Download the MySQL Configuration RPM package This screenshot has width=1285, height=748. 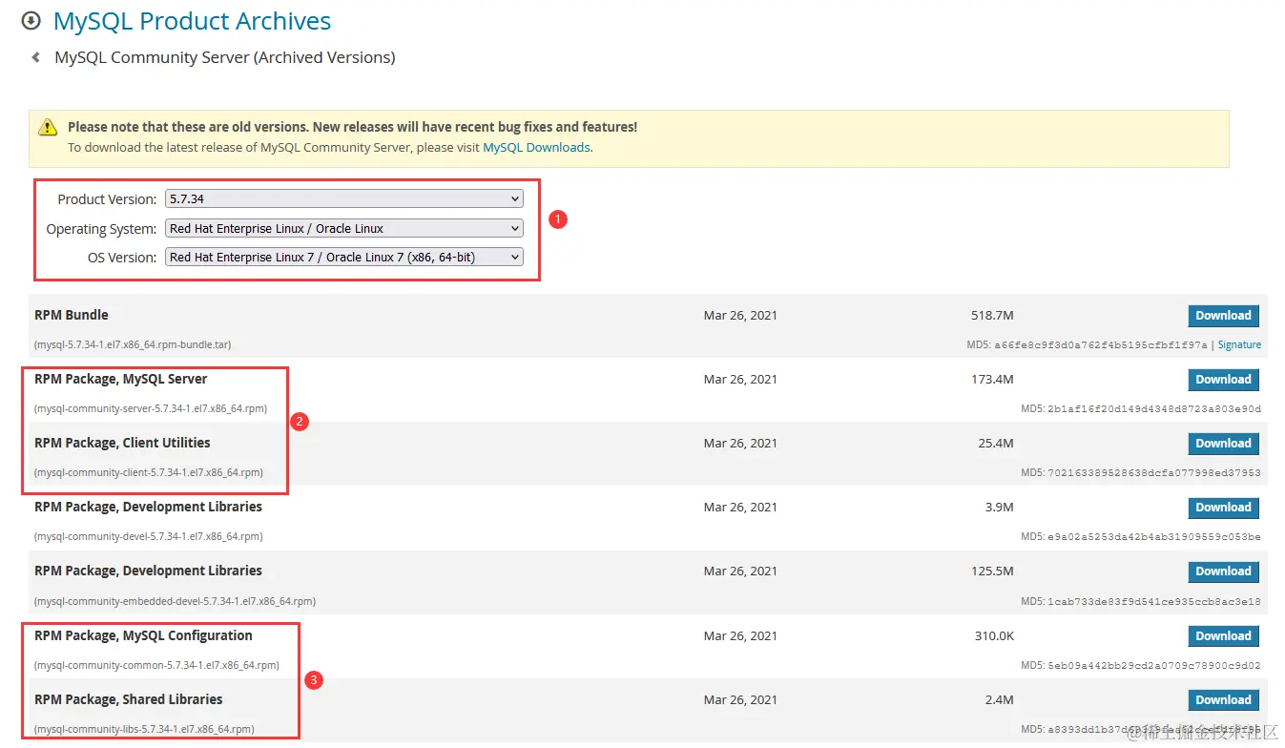pos(1223,636)
